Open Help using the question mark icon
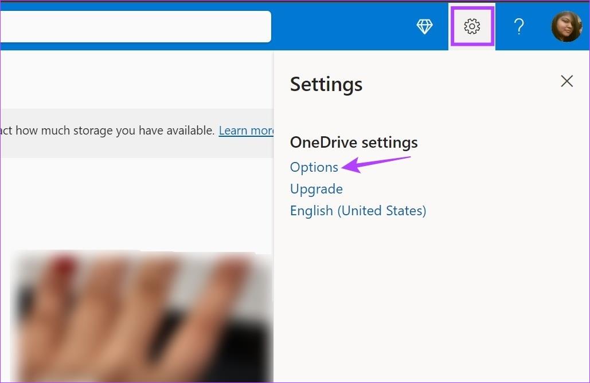 [519, 26]
